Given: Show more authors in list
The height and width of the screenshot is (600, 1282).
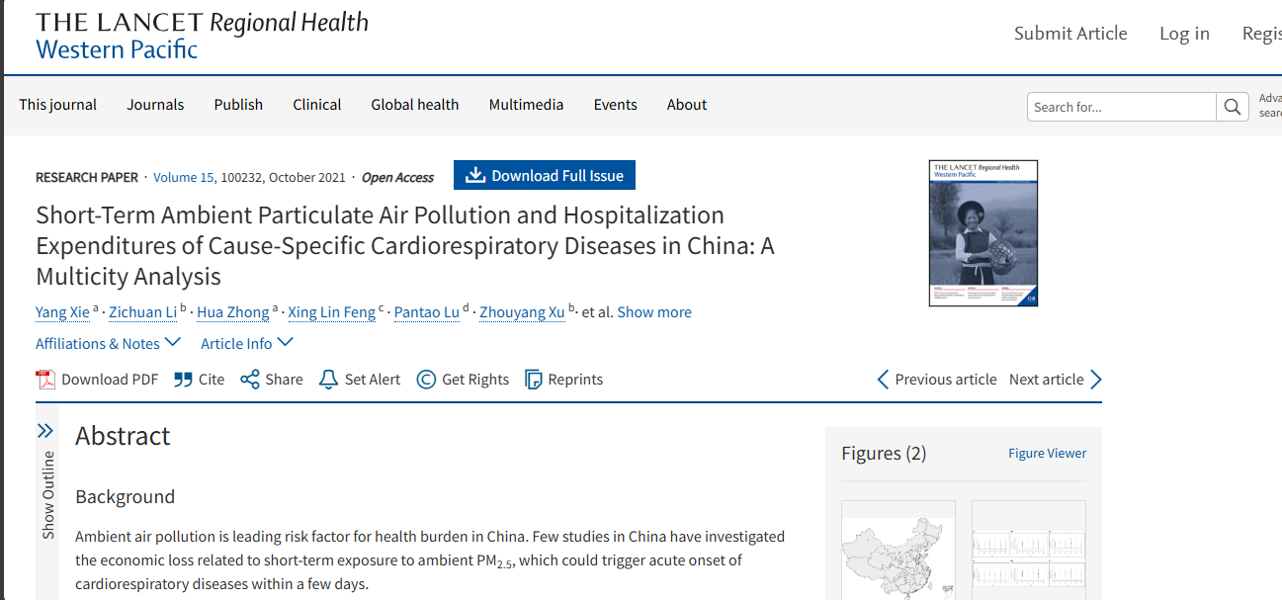Looking at the screenshot, I should pyautogui.click(x=654, y=312).
